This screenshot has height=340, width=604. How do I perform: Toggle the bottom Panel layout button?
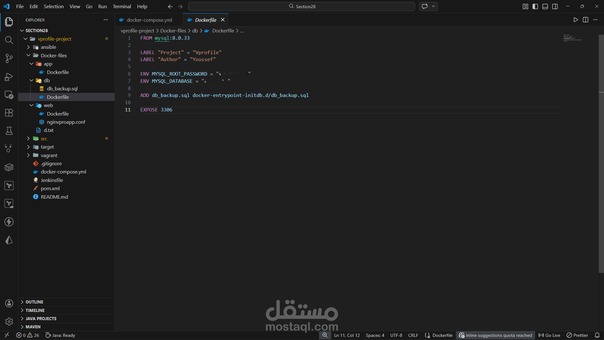tap(545, 7)
